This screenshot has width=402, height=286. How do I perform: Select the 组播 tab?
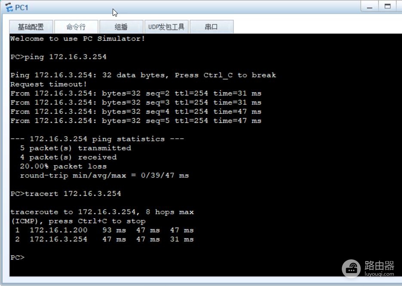pos(121,27)
